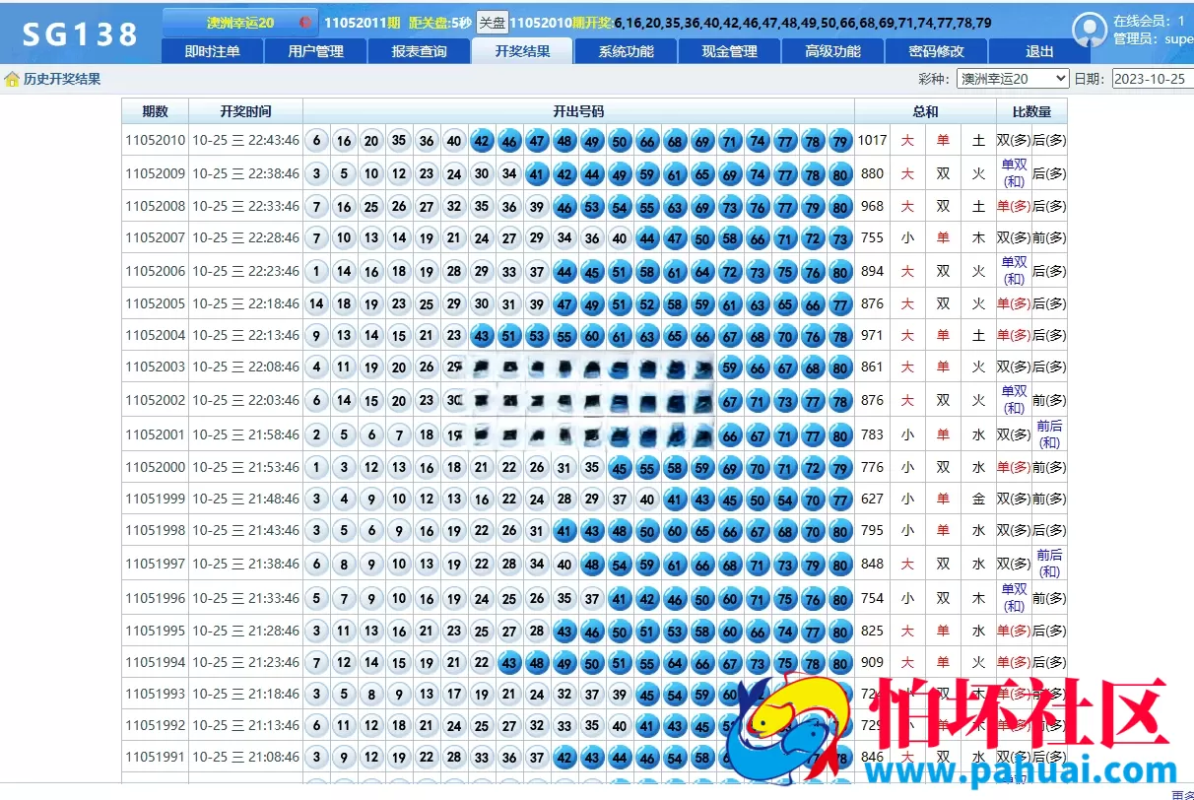Click the SG138 logo
This screenshot has width=1194, height=800.
click(81, 34)
